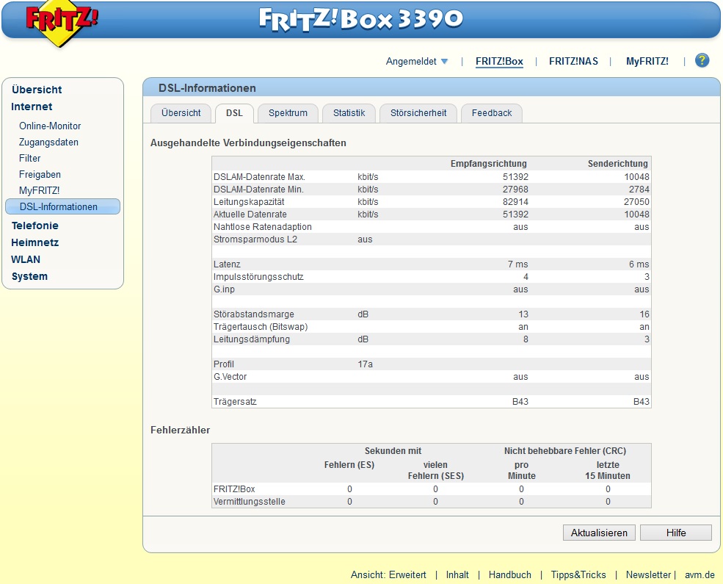Click the DSL-Informationen panel title

coord(207,88)
